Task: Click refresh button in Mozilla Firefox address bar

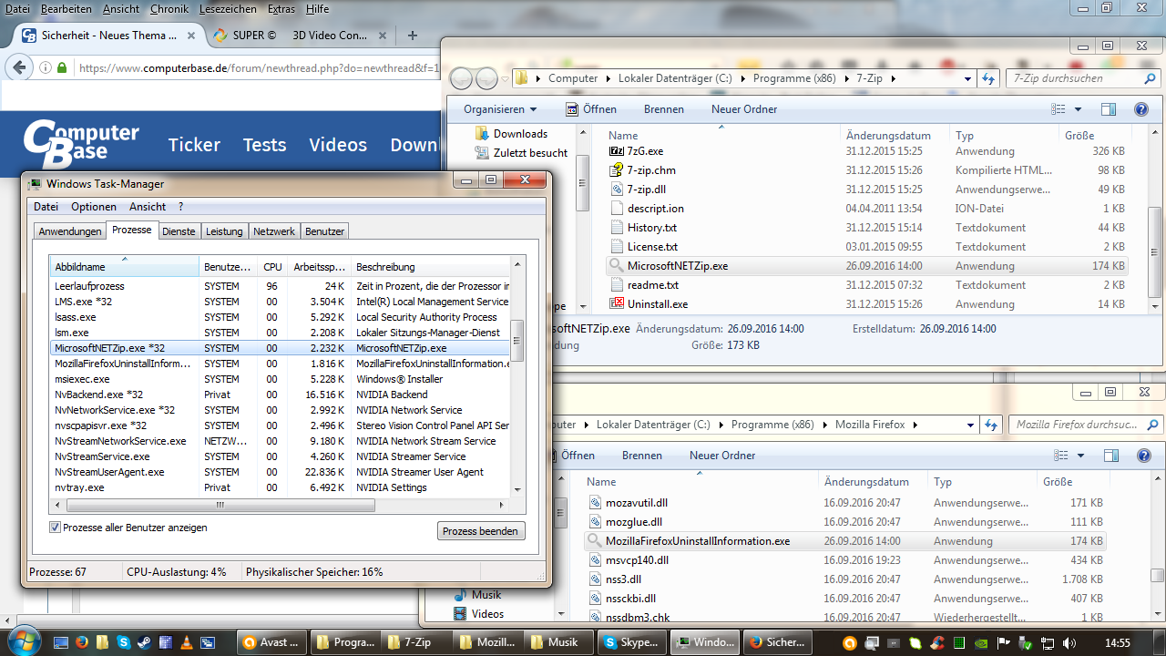Action: point(991,425)
